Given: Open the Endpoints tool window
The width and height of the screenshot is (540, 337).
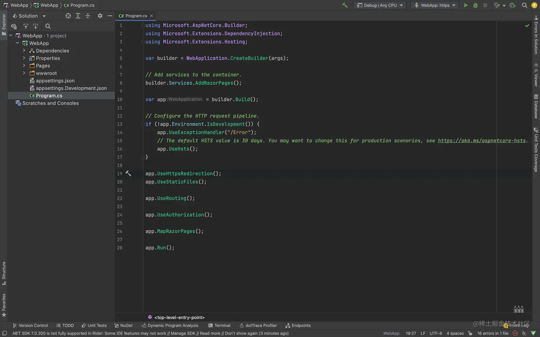Looking at the screenshot, I should tap(298, 325).
